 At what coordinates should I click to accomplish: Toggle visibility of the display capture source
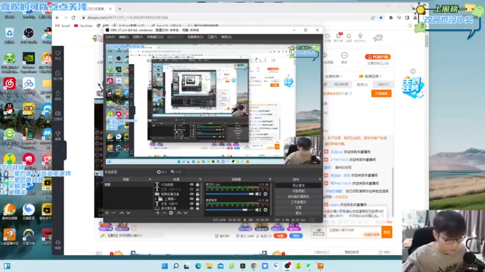(192, 208)
